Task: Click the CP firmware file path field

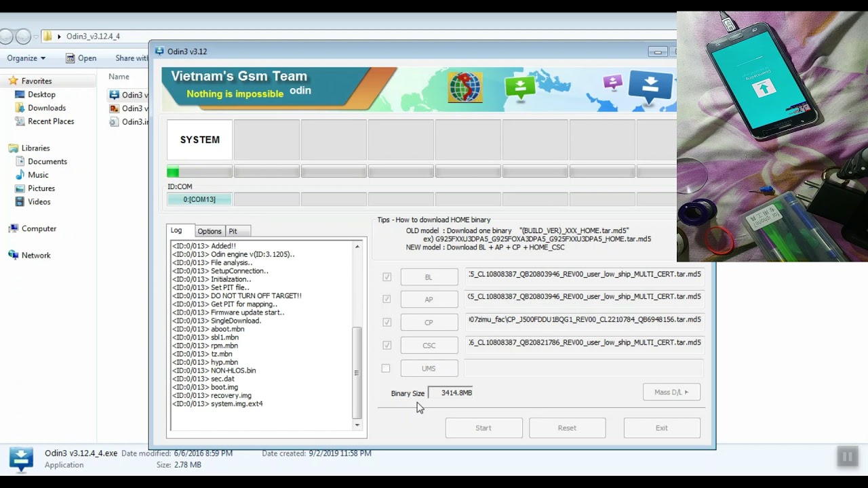Action: 584,320
